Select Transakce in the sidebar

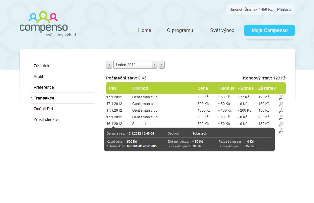coord(62,98)
